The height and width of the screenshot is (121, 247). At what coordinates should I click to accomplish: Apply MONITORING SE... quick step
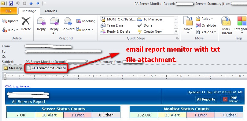pyautogui.click(x=118, y=19)
